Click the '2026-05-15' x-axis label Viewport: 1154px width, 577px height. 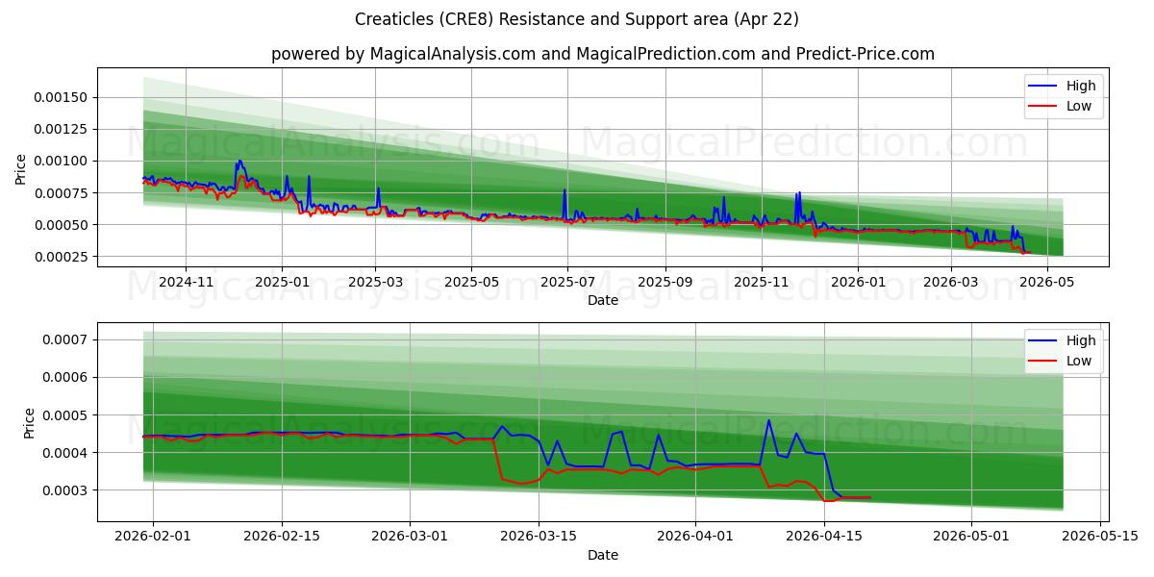tap(1100, 538)
